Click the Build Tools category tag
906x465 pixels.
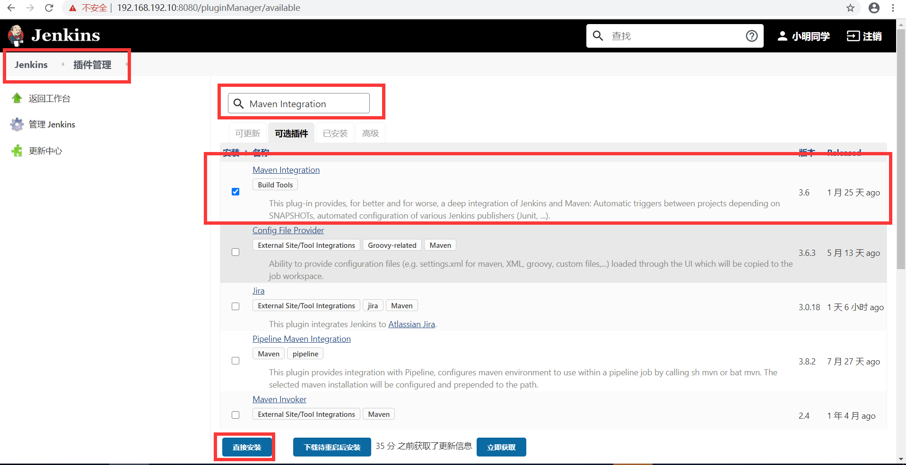point(275,185)
